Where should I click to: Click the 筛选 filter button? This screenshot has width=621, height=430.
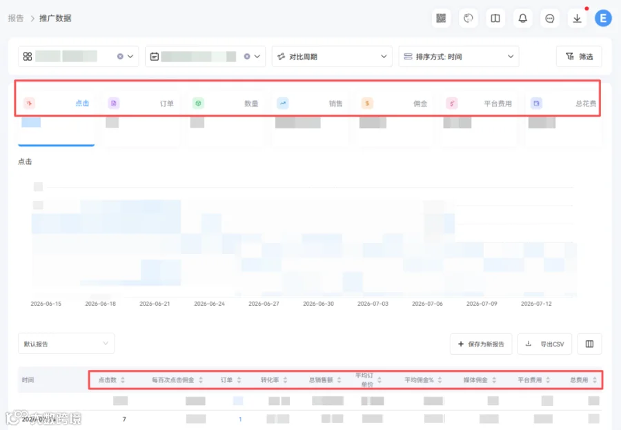tap(579, 57)
